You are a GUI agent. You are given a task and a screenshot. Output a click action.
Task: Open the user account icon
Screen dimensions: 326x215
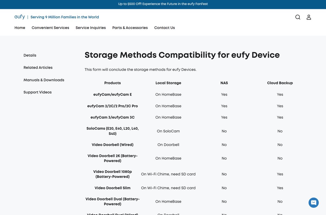coord(309,17)
